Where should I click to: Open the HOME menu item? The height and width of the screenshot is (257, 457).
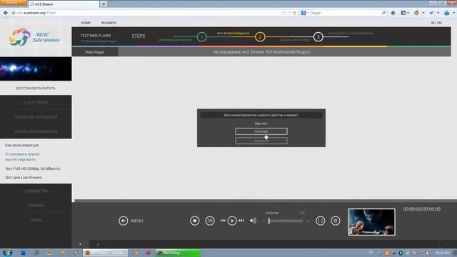pos(86,23)
